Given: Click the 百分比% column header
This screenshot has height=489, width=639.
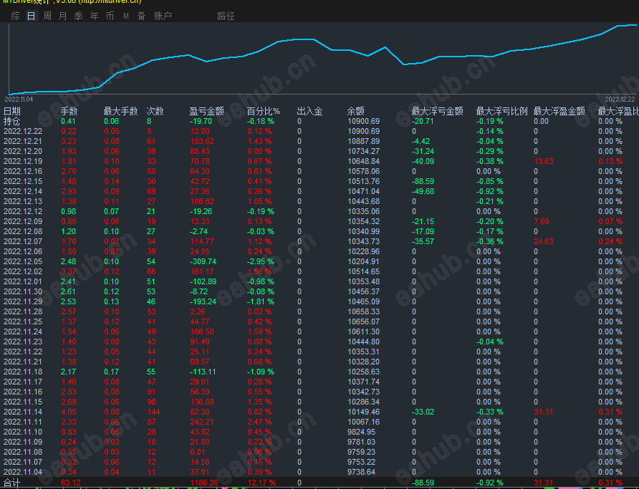Looking at the screenshot, I should tap(263, 111).
